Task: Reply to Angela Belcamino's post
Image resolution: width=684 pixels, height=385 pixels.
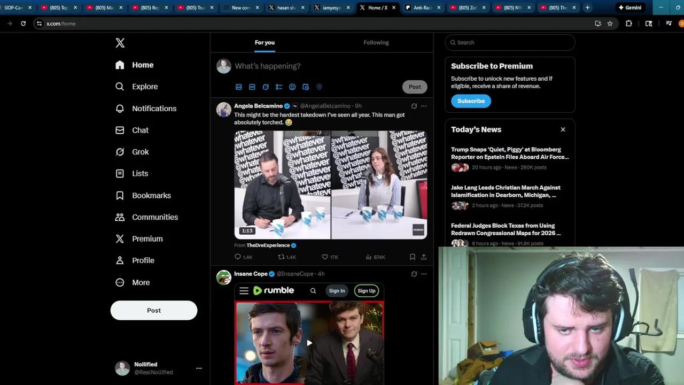Action: click(243, 257)
